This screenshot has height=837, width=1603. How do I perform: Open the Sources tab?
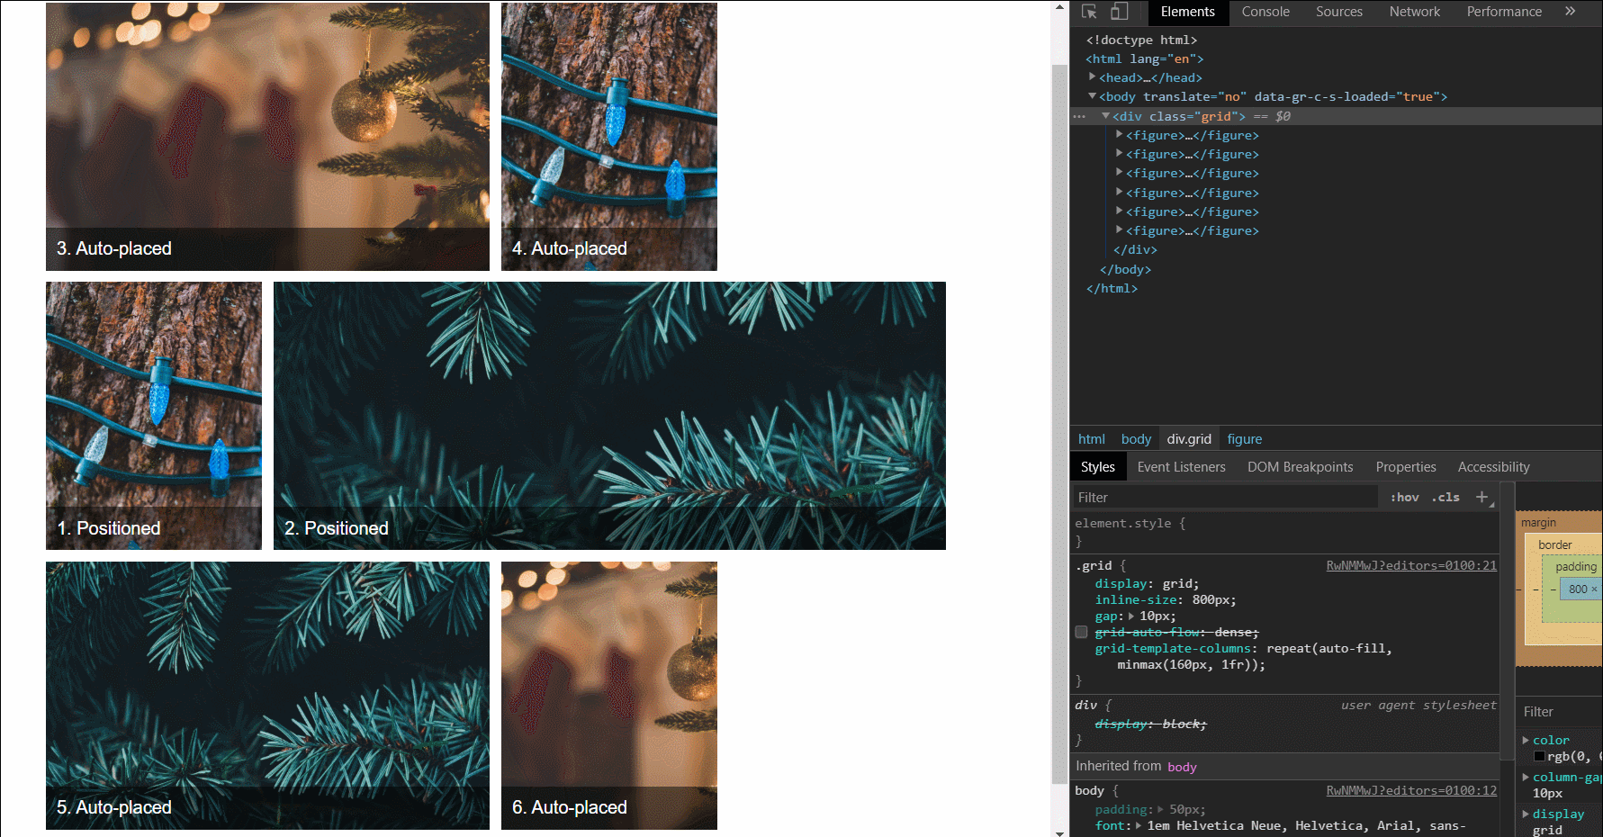click(x=1339, y=12)
